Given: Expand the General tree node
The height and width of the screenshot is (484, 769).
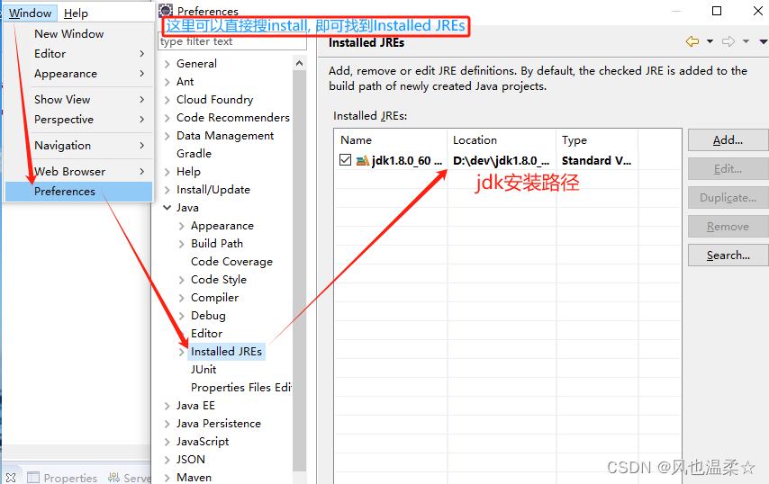Looking at the screenshot, I should click(x=167, y=64).
